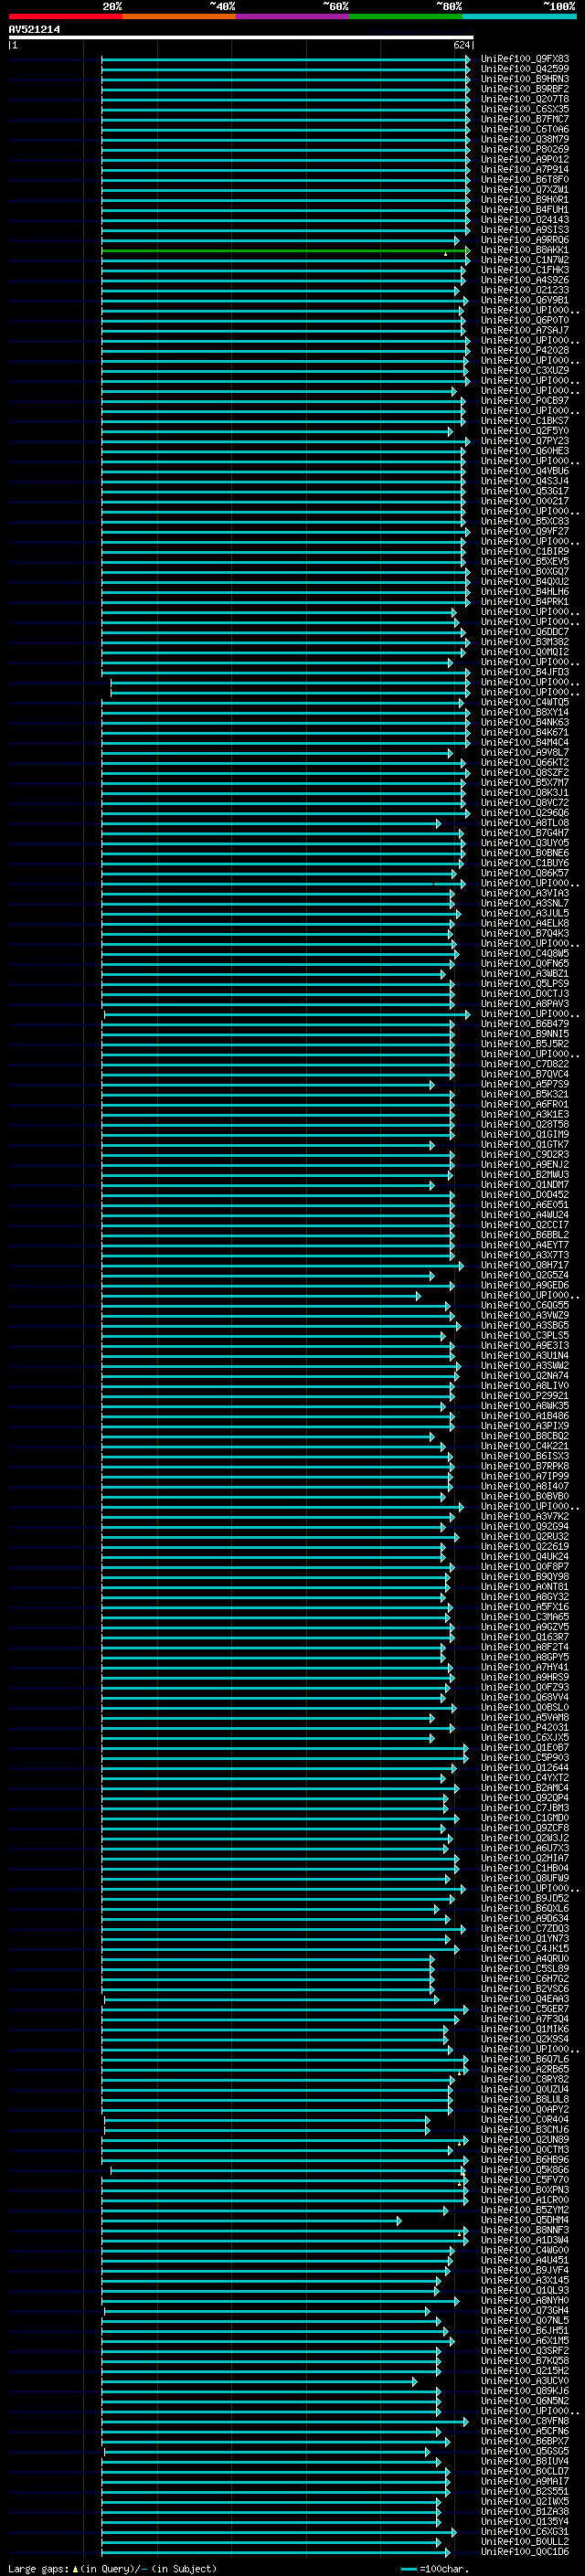Screen dimensions: 585x2576
Task: Select the UniRef100_A1D3W4 label
Action: click(x=524, y=2240)
